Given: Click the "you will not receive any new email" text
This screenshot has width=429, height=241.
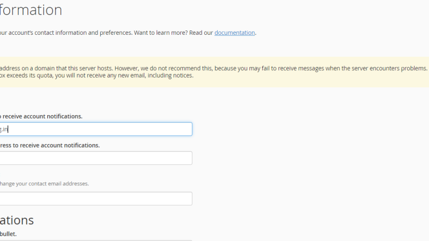Looking at the screenshot, I should pyautogui.click(x=100, y=76).
